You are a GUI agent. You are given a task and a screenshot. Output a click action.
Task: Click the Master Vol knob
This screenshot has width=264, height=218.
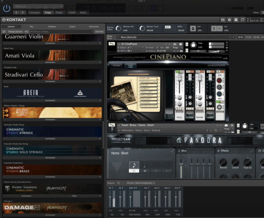[118, 28]
